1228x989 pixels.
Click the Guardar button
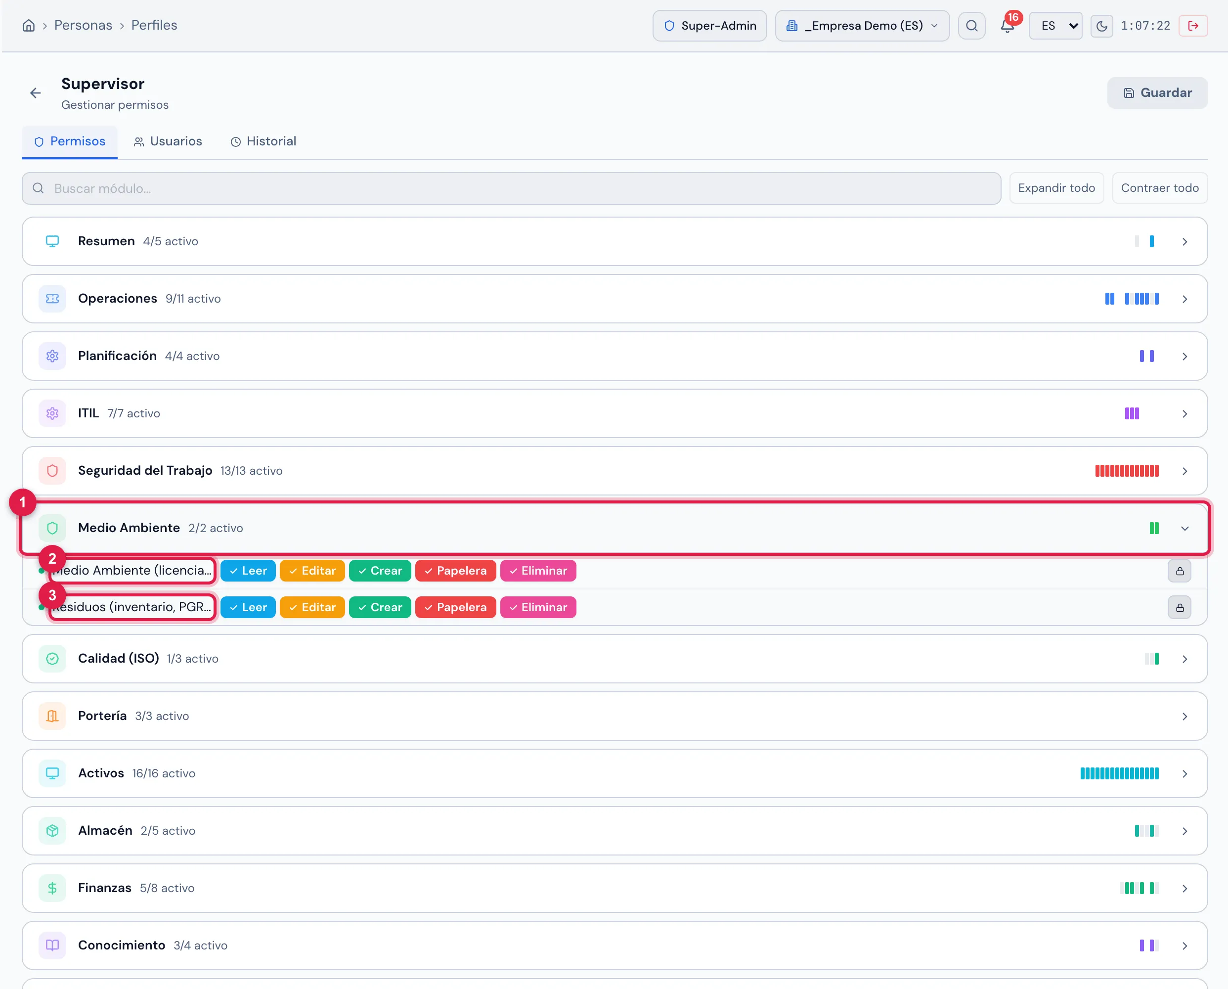[x=1157, y=93]
